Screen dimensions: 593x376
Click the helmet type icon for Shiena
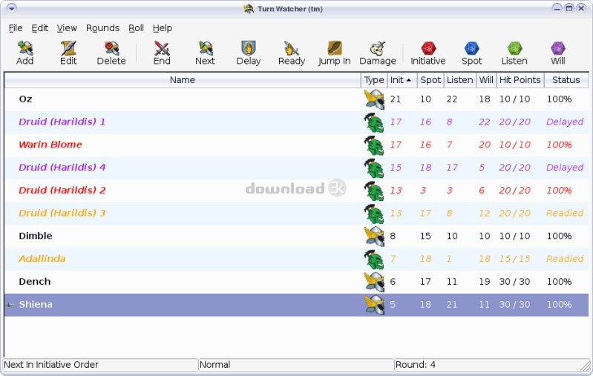374,305
